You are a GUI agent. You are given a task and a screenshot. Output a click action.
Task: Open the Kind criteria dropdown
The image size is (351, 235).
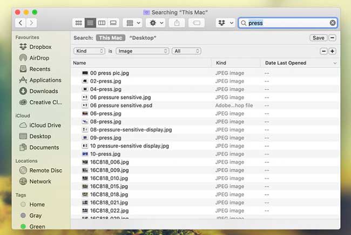pyautogui.click(x=89, y=51)
